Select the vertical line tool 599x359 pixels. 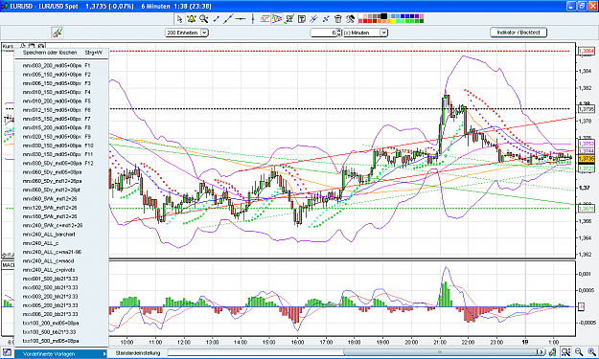pos(252,19)
